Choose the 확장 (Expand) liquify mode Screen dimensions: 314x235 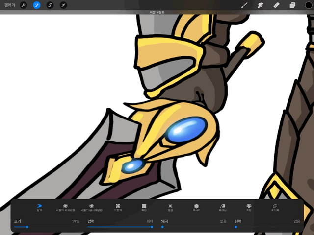point(144,208)
